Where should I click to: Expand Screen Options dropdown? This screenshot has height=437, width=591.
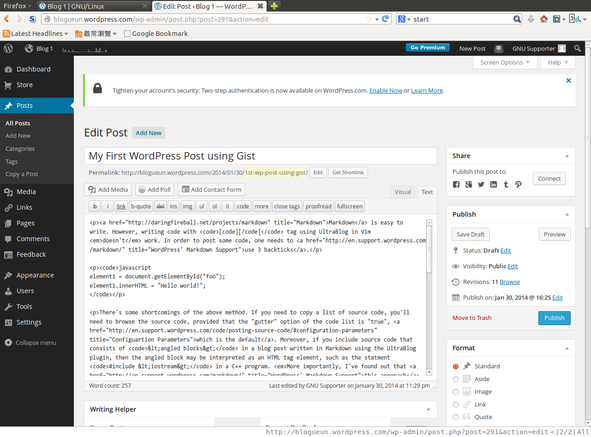(x=505, y=63)
